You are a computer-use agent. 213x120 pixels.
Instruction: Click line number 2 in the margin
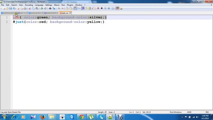pyautogui.click(x=7, y=22)
